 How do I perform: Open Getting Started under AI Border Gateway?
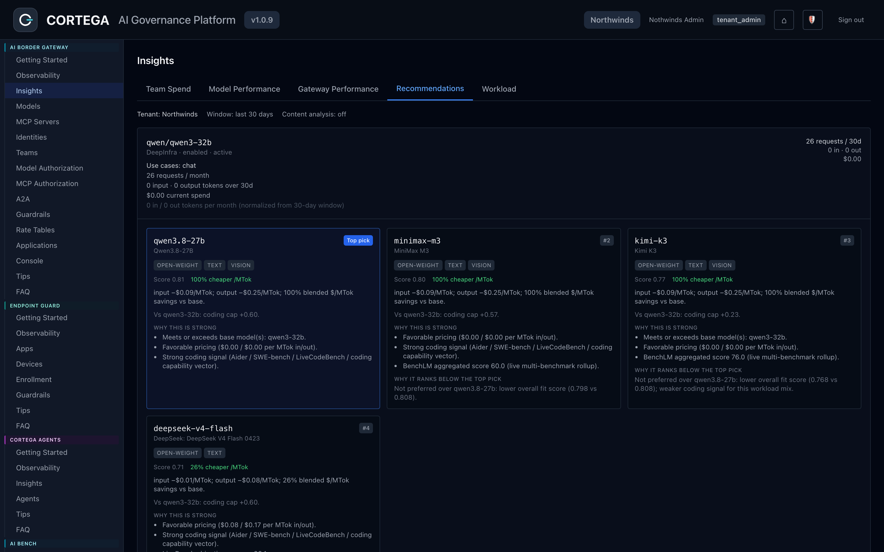point(64,60)
